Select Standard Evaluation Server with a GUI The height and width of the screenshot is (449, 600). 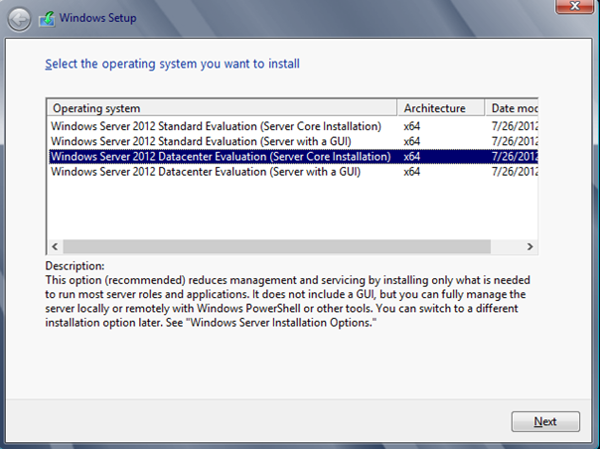[x=293, y=141]
